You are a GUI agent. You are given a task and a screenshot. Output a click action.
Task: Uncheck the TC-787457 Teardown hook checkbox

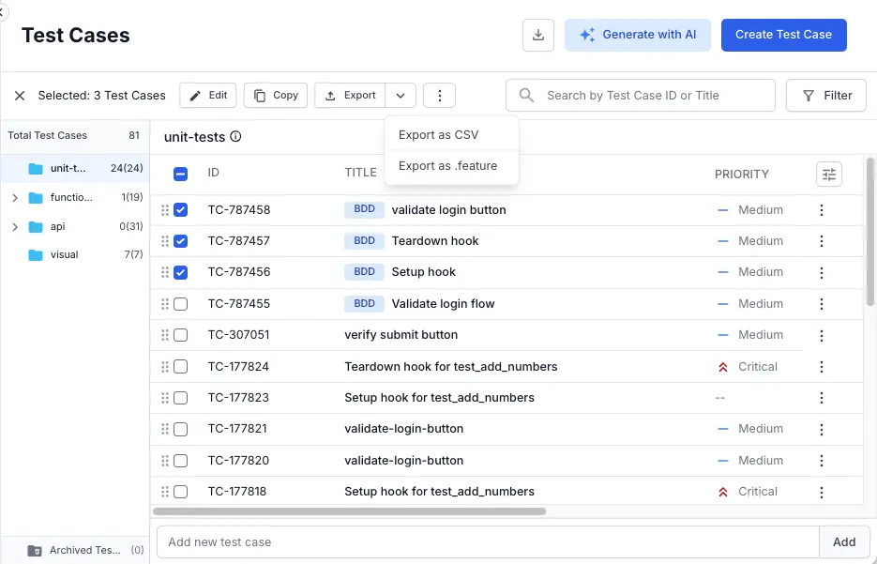(x=181, y=241)
